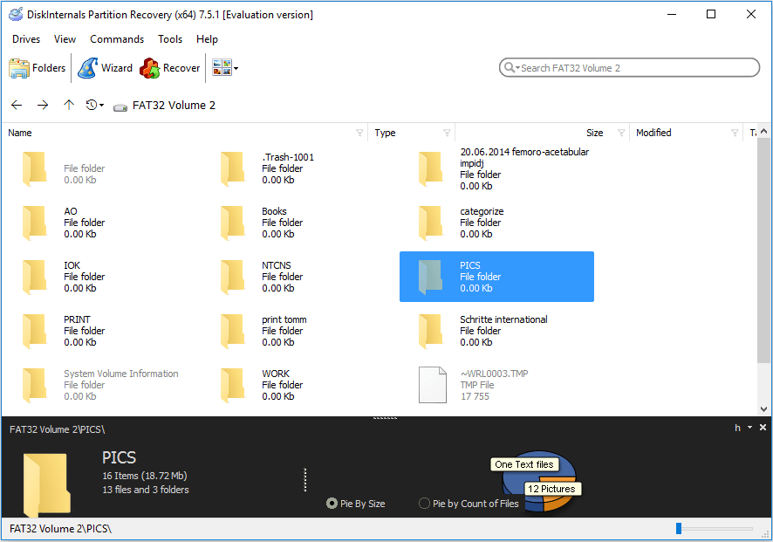Image resolution: width=773 pixels, height=542 pixels.
Task: Expand the view mode dropdown arrow
Action: point(236,68)
